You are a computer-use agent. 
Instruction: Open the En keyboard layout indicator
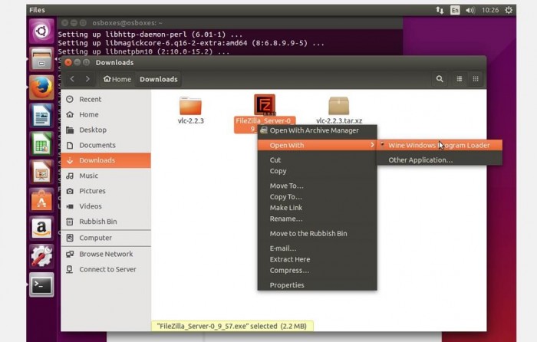click(455, 10)
